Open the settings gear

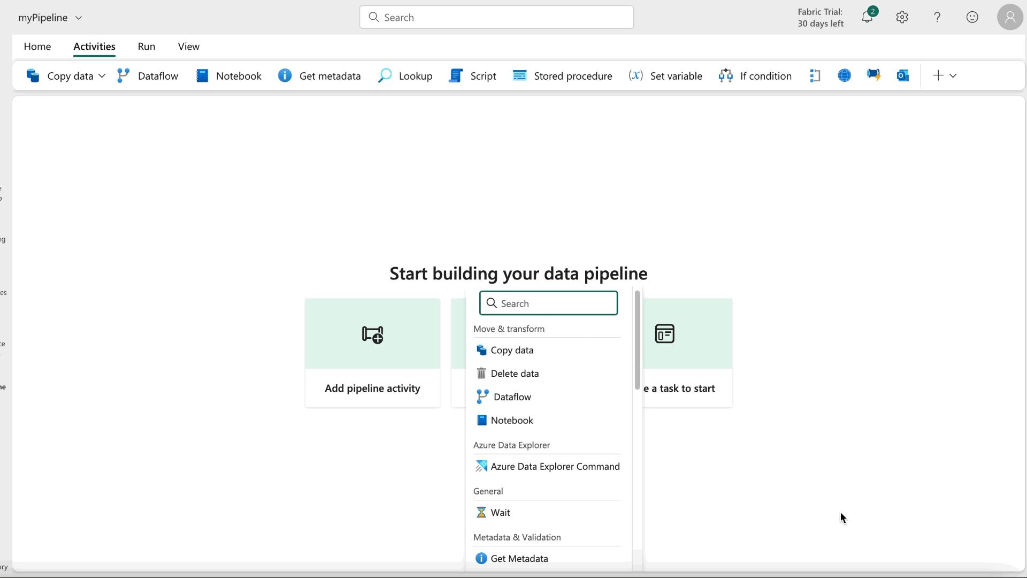[902, 17]
